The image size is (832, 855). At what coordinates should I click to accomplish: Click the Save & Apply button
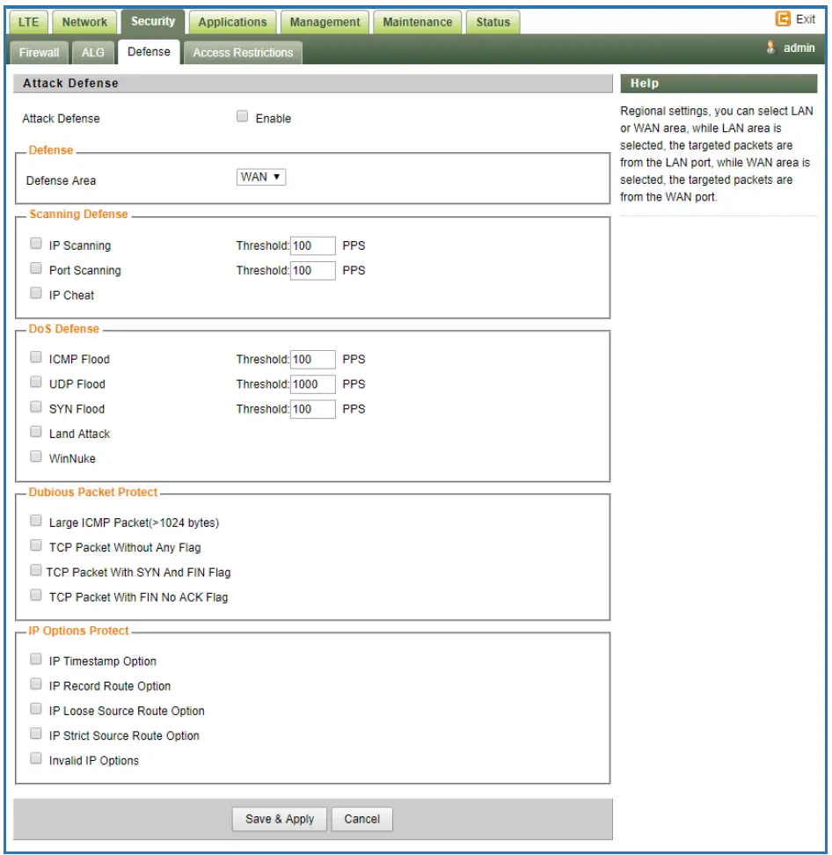coord(280,819)
